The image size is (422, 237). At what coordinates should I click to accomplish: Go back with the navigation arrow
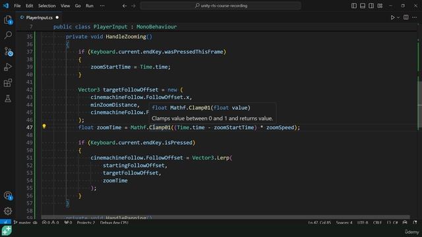point(125,6)
